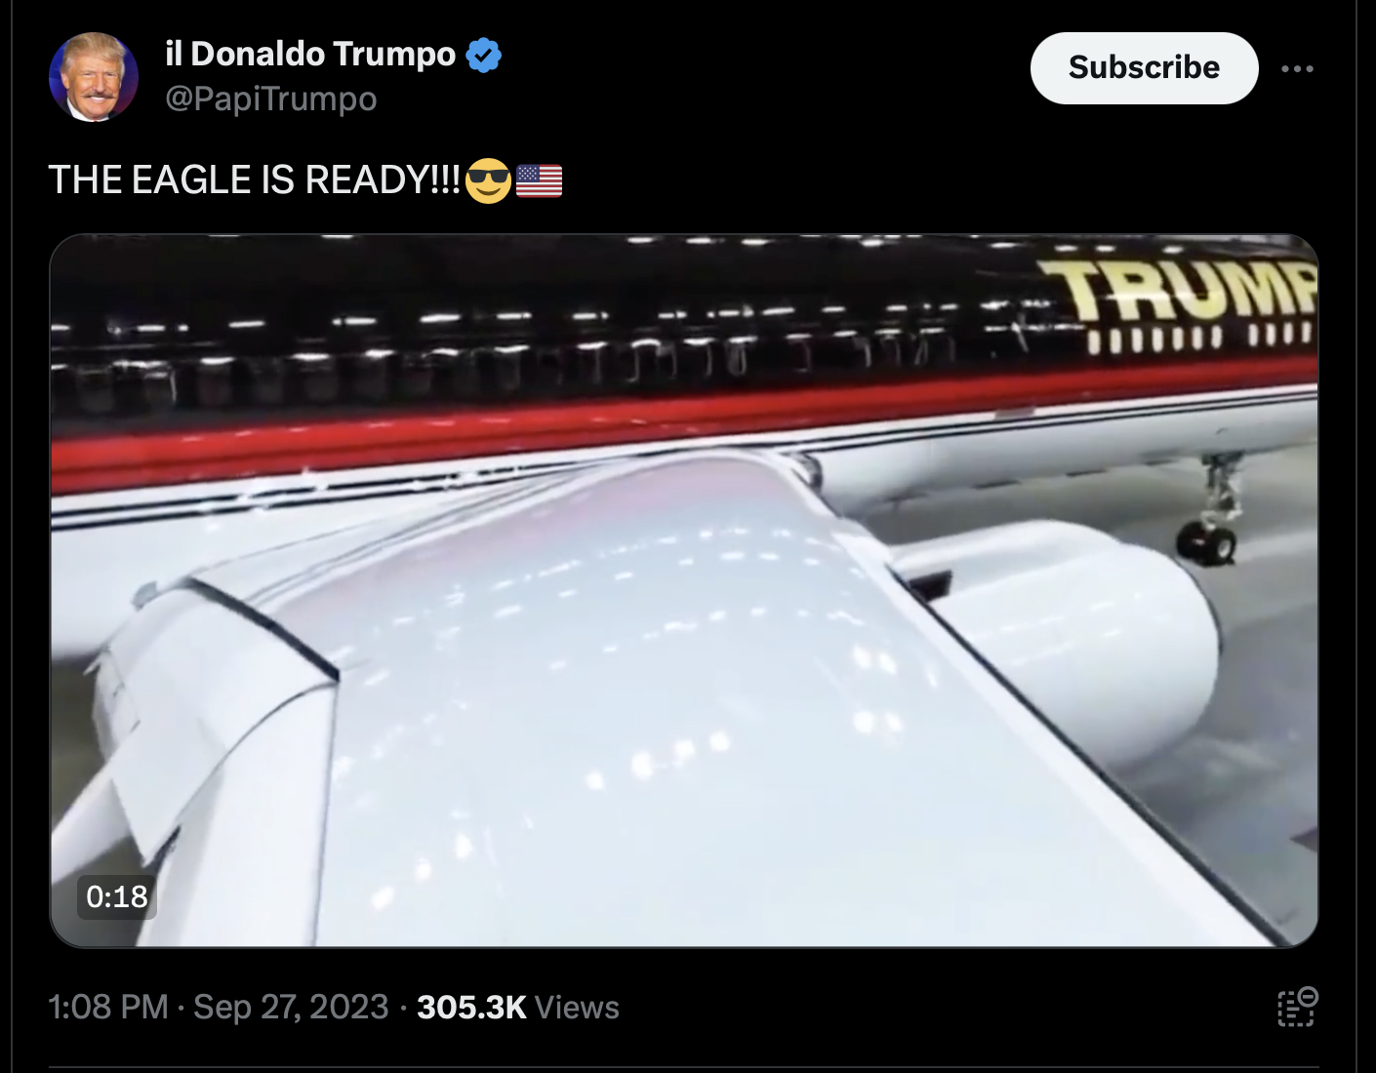Open il Donaldo Trumpo's profile avatar
This screenshot has height=1073, width=1376.
[x=94, y=77]
